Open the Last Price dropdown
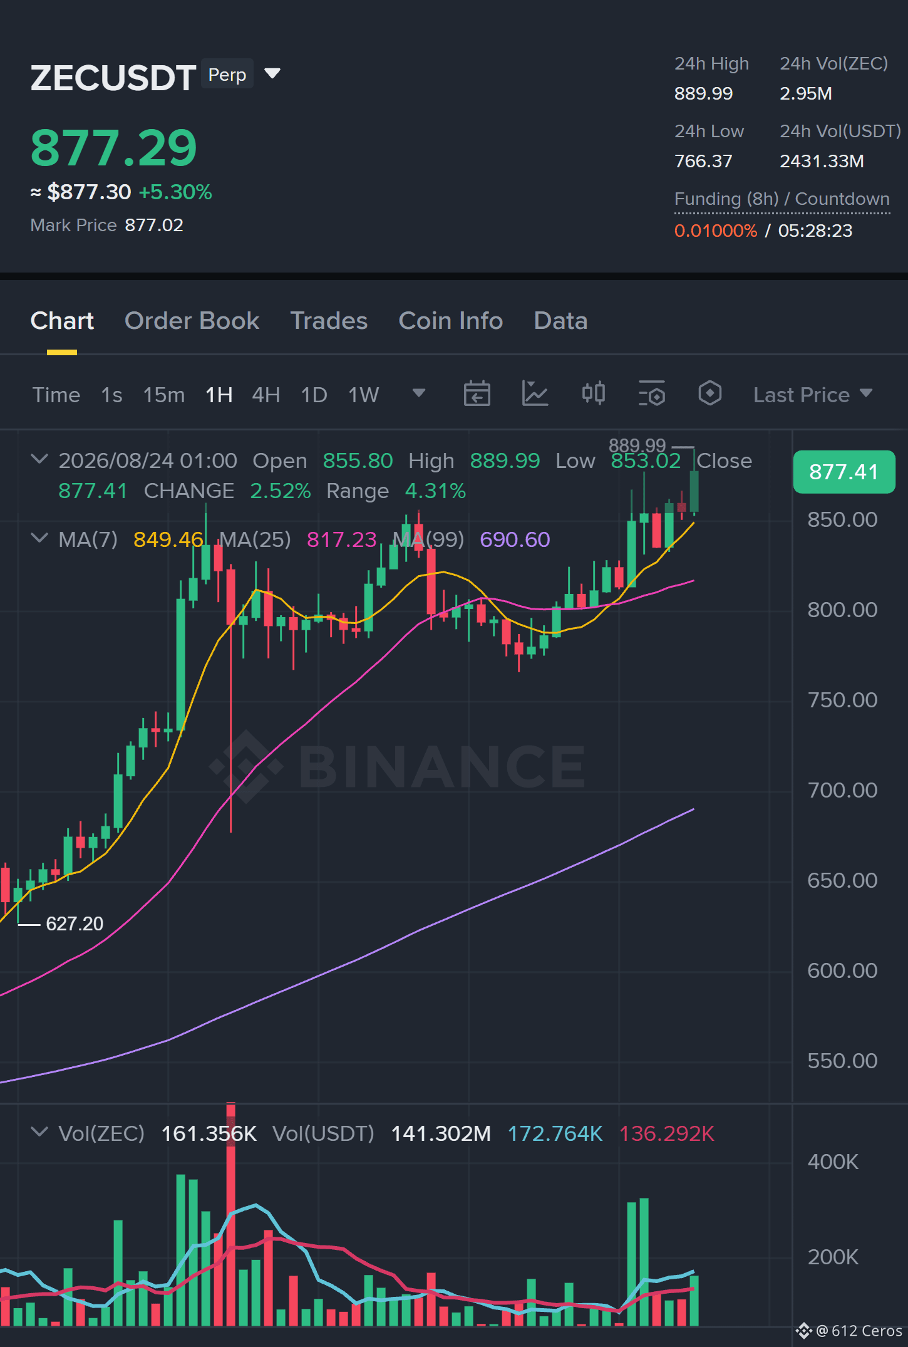Screen dimensions: 908x1347 click(x=813, y=395)
